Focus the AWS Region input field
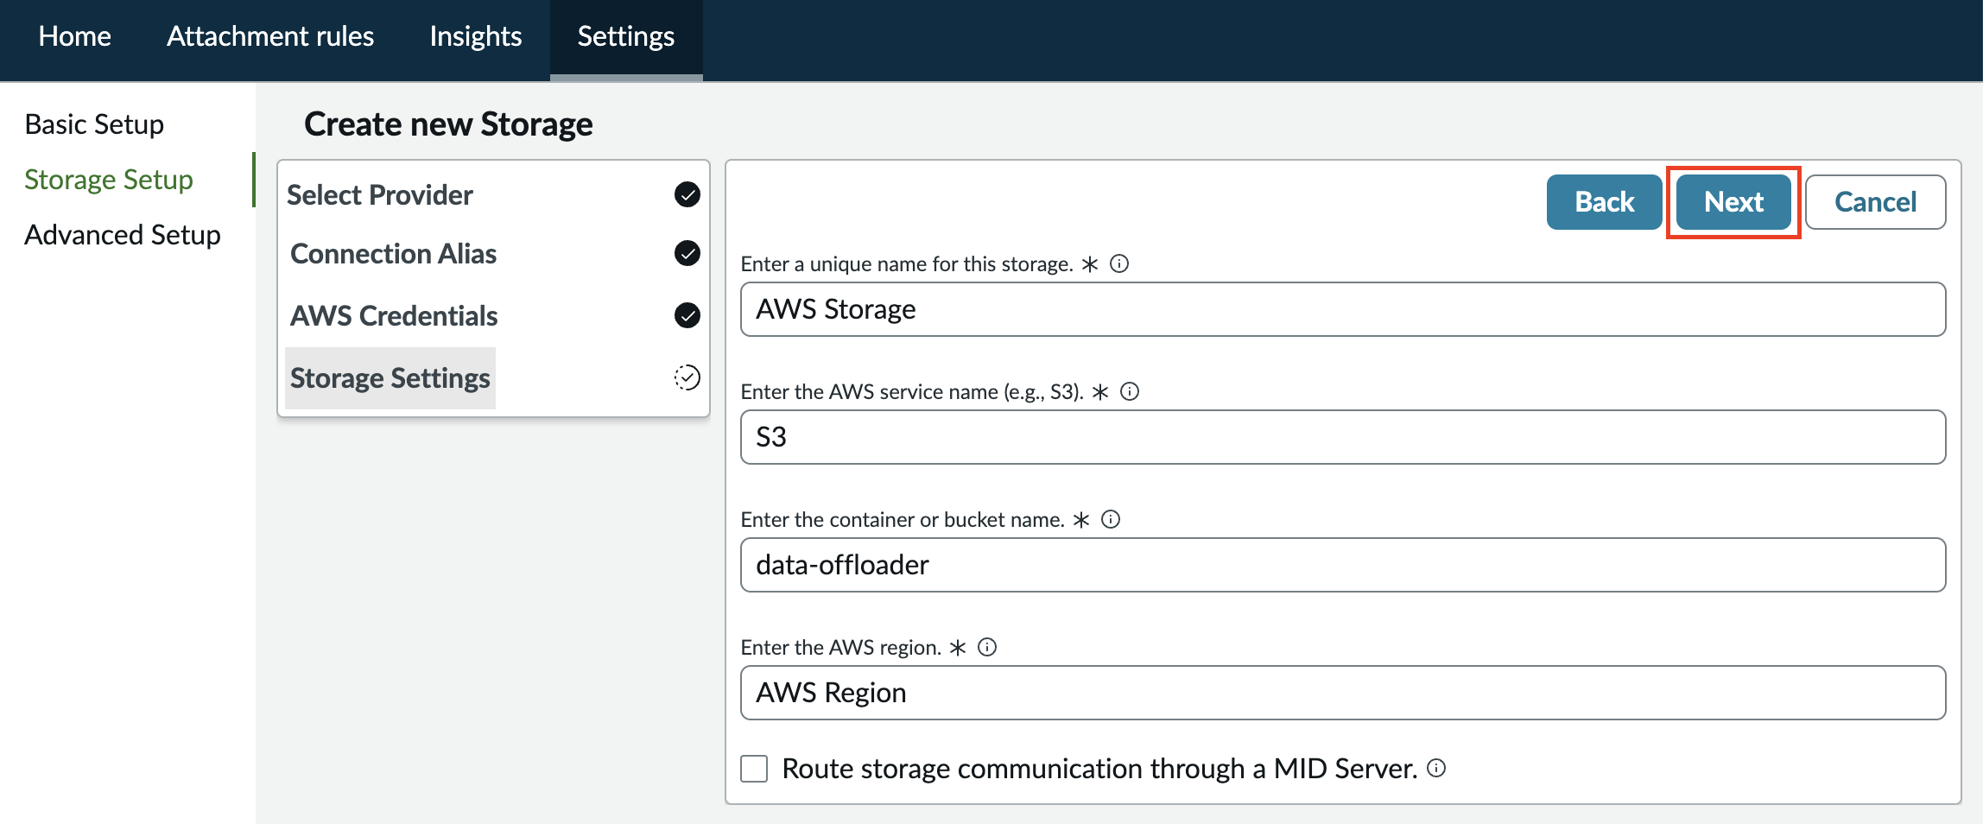The height and width of the screenshot is (824, 1983). tap(1343, 693)
